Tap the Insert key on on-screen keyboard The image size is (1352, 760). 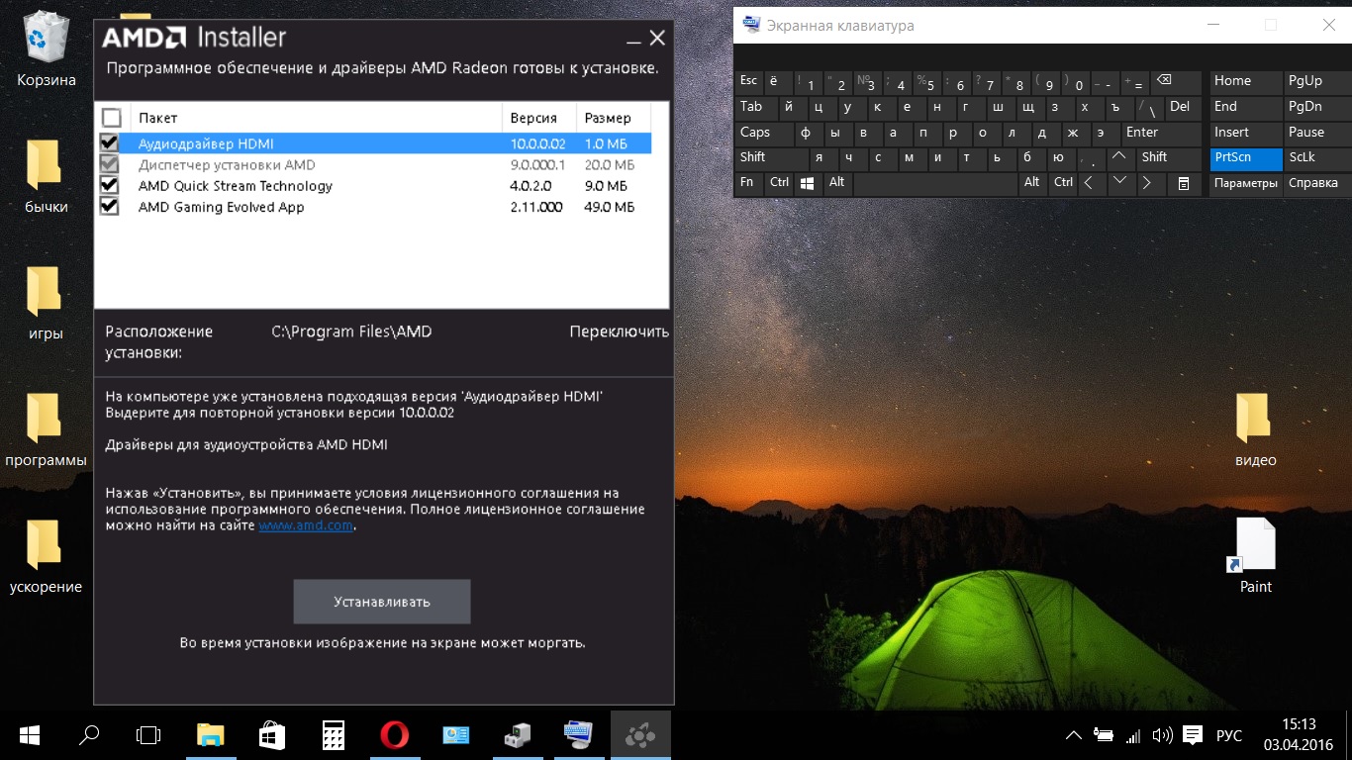pyautogui.click(x=1246, y=133)
